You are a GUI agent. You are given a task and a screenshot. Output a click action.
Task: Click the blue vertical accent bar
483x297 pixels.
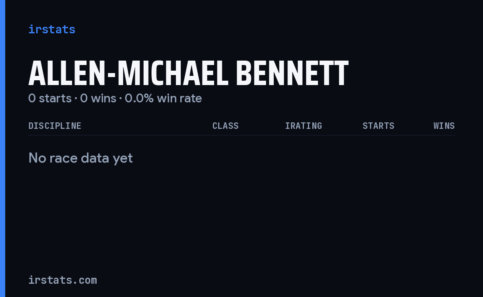(2, 148)
